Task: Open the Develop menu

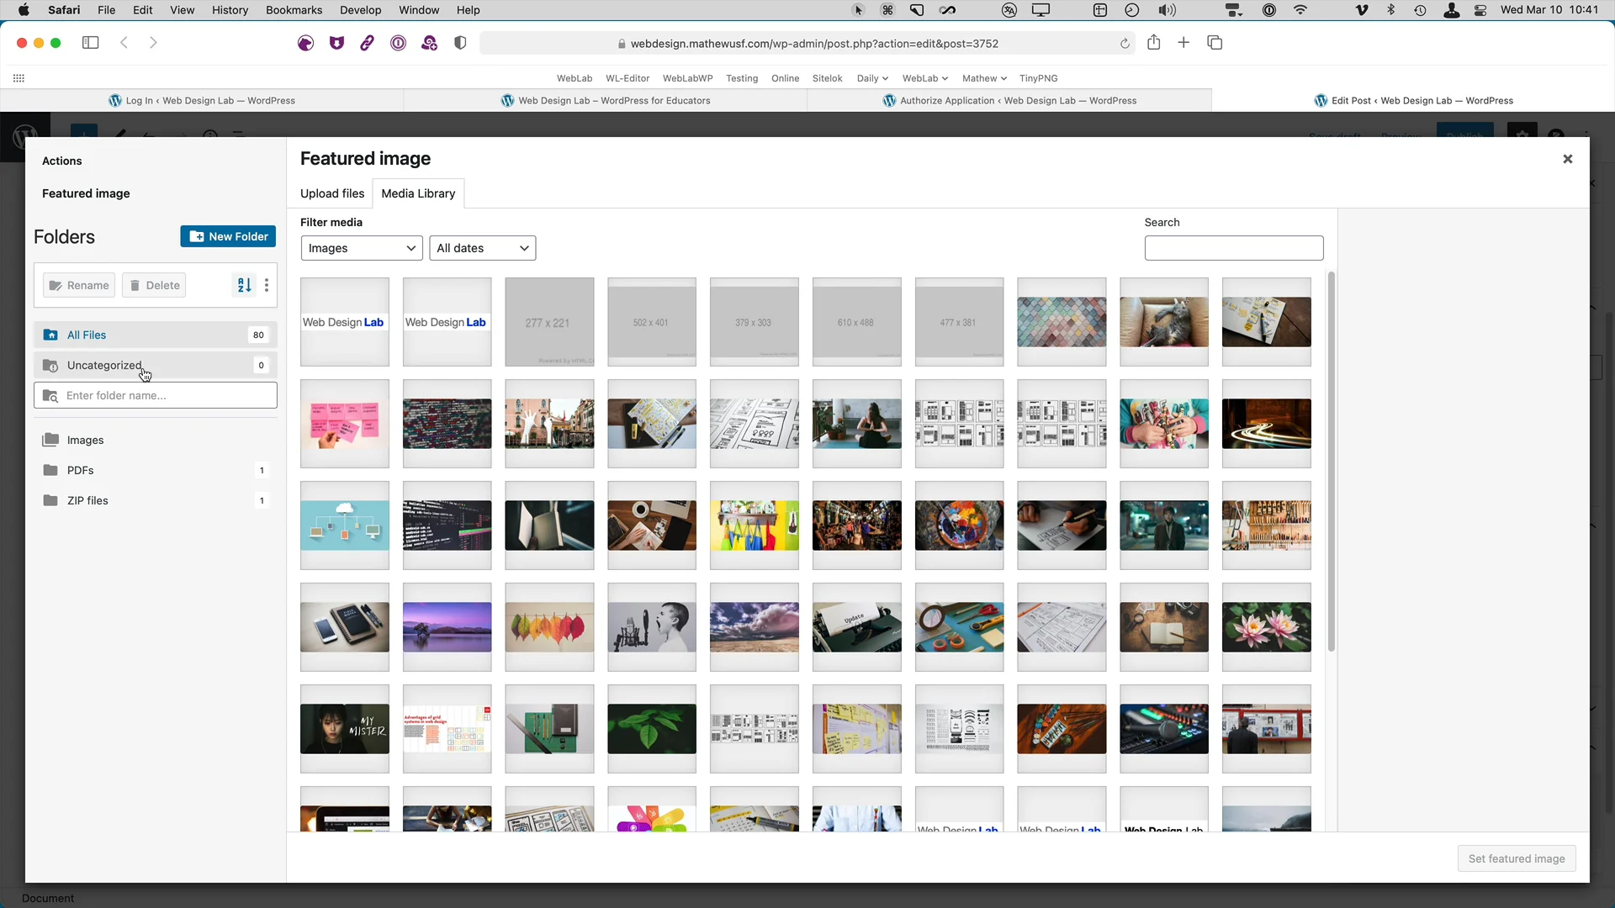Action: (361, 10)
